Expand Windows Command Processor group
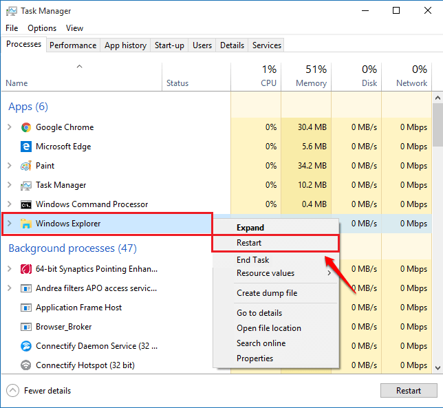Screen dimensions: 443x408 point(10,204)
